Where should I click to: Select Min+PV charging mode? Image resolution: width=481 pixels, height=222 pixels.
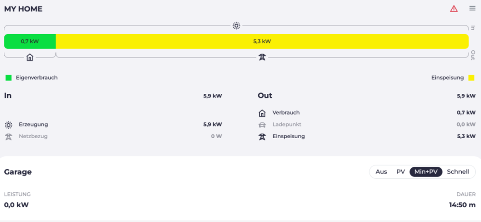[426, 172]
